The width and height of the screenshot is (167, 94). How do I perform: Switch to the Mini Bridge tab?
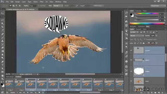coord(10,77)
